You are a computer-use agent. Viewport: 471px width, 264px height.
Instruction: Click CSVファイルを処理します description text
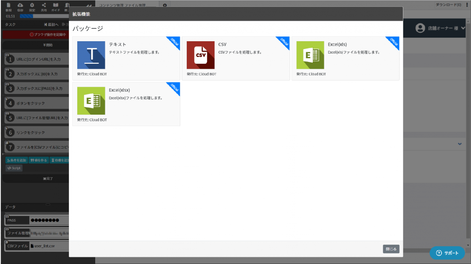point(240,52)
